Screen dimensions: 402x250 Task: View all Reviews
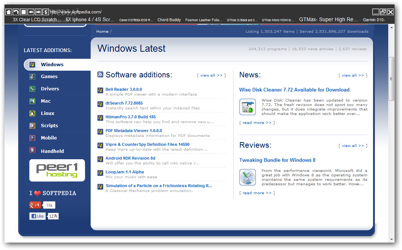coord(353,146)
